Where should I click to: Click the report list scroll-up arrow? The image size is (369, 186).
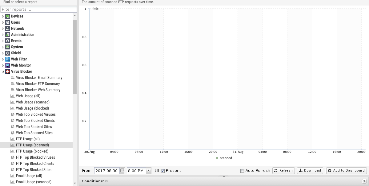coord(75,16)
